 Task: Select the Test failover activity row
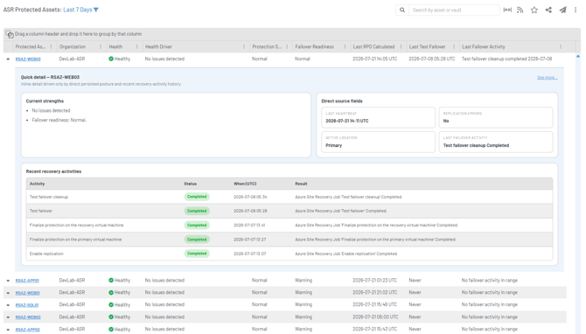290,211
